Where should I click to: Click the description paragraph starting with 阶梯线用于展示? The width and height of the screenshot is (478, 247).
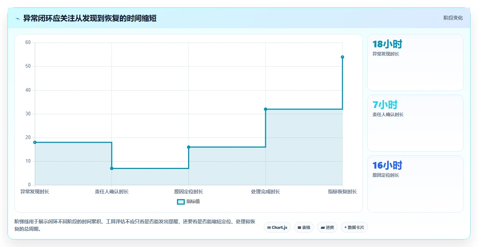click(x=135, y=225)
